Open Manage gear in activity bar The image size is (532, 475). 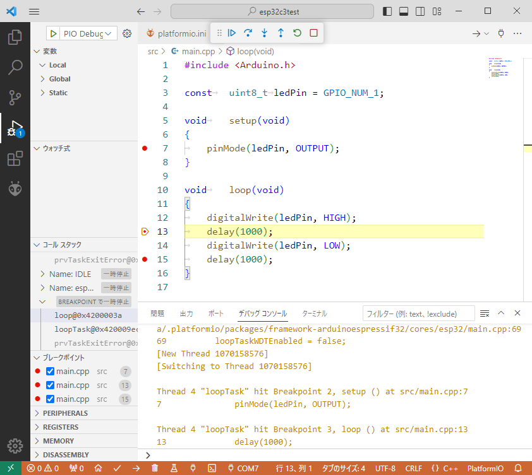pos(15,446)
